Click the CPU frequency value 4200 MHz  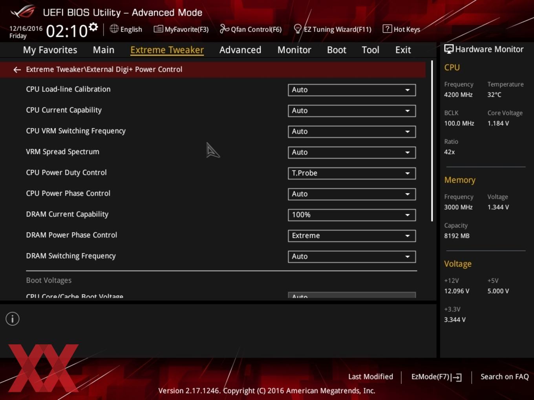[x=458, y=95]
